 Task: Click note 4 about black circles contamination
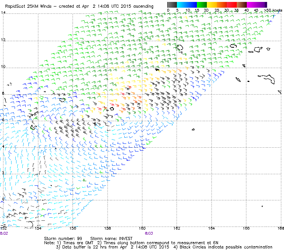(x=223, y=247)
